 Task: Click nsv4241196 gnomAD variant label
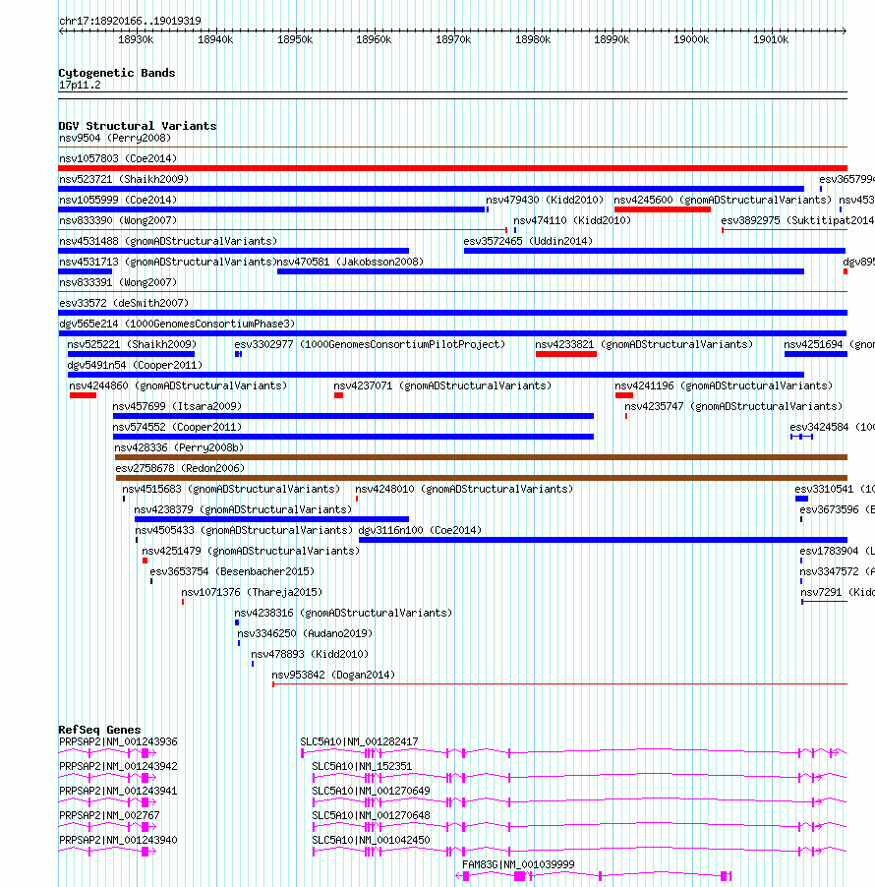click(724, 385)
